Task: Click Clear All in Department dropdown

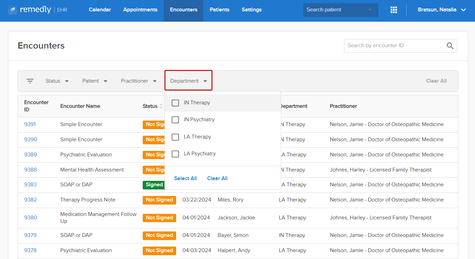Action: pyautogui.click(x=217, y=178)
